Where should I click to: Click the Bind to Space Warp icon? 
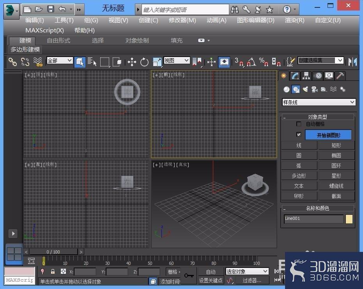pyautogui.click(x=38, y=62)
